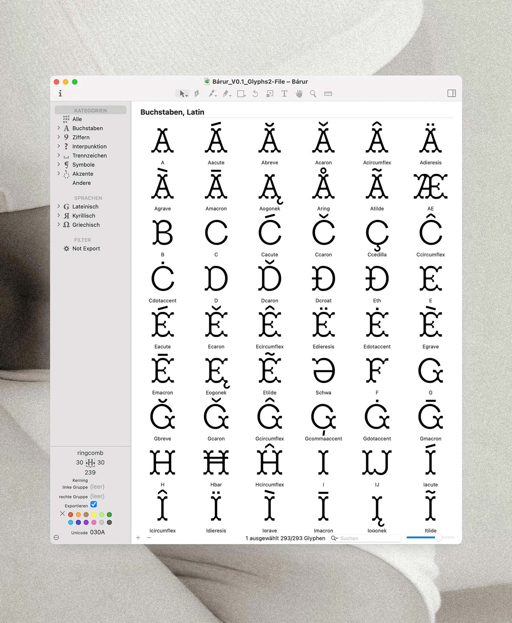Image resolution: width=512 pixels, height=623 pixels.
Task: Pick the Scale tool icon
Action: [x=270, y=93]
